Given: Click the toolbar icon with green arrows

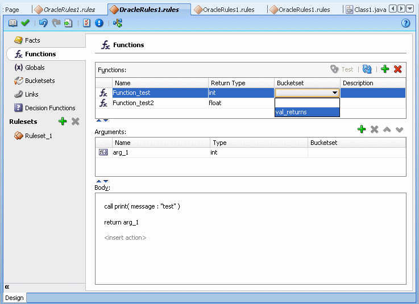Looking at the screenshot, I should pyautogui.click(x=118, y=23).
